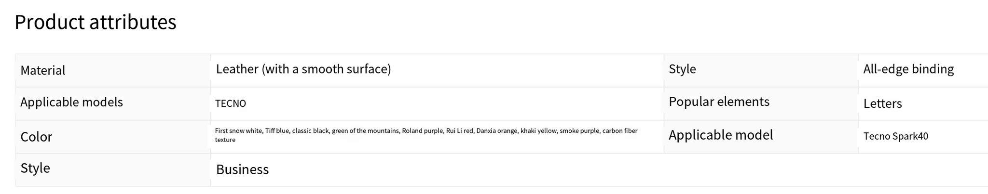
Task: Select the Leather (with a smooth surface) value
Action: pos(303,69)
